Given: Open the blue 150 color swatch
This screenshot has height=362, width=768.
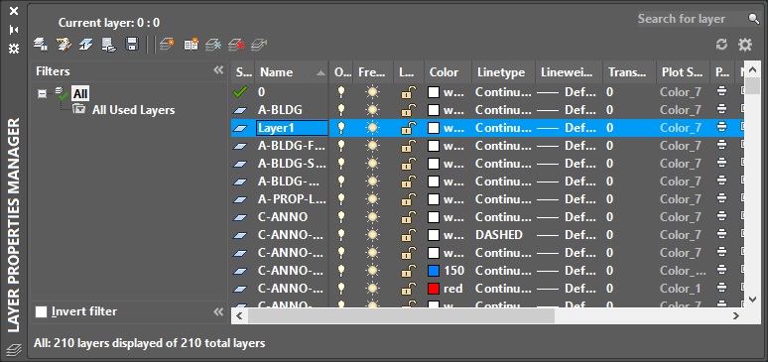Looking at the screenshot, I should coord(434,271).
